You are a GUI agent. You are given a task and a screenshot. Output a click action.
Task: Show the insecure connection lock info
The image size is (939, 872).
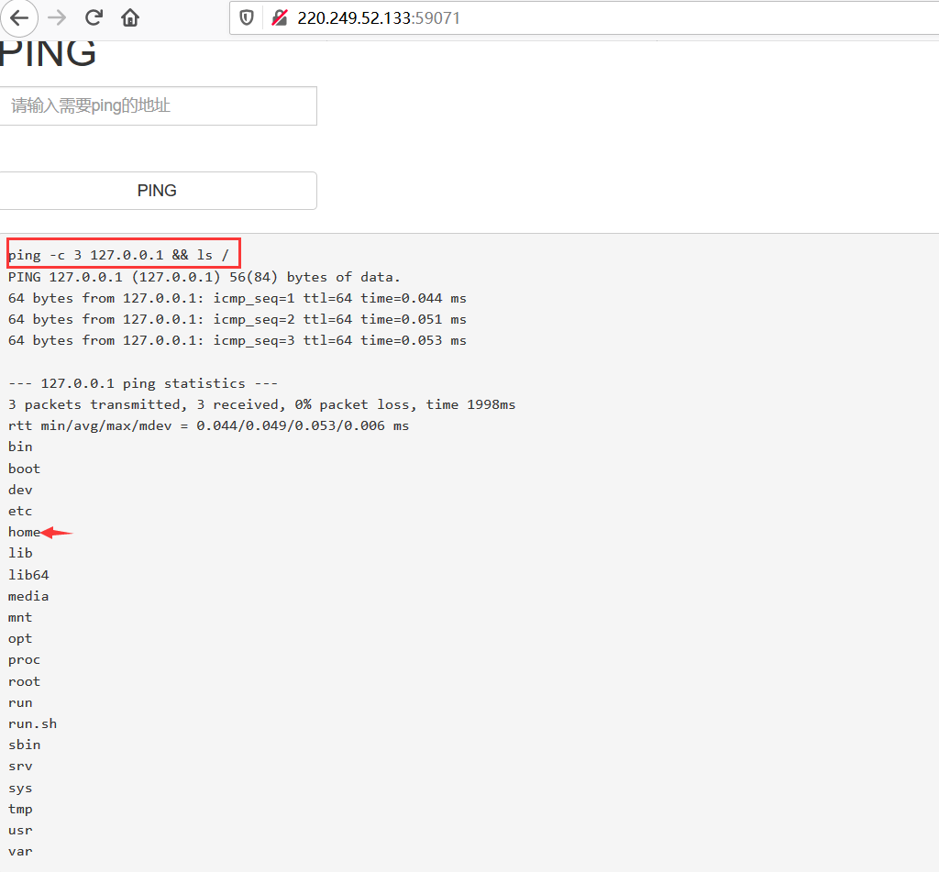click(280, 17)
